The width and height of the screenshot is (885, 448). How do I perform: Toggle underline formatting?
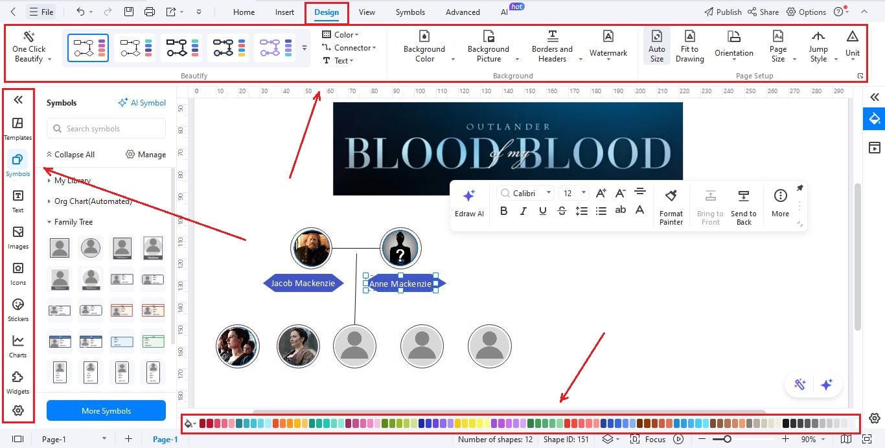point(543,211)
